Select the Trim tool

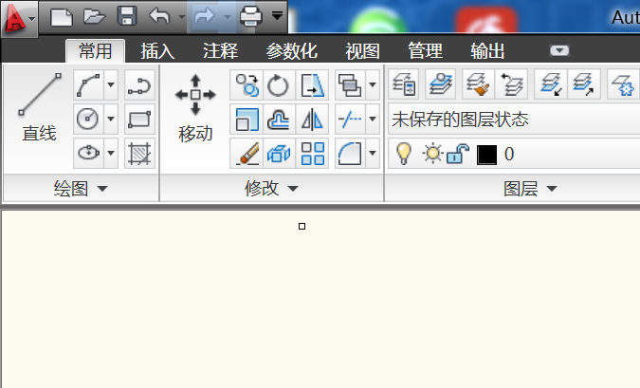tap(350, 119)
